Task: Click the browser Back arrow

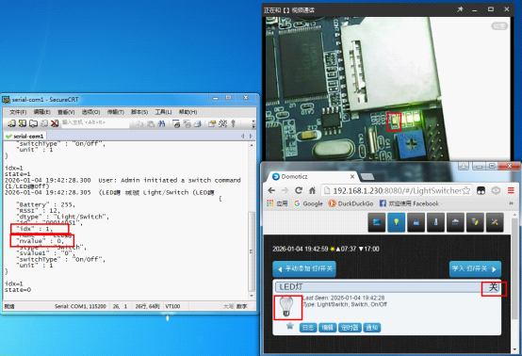Action: click(271, 190)
